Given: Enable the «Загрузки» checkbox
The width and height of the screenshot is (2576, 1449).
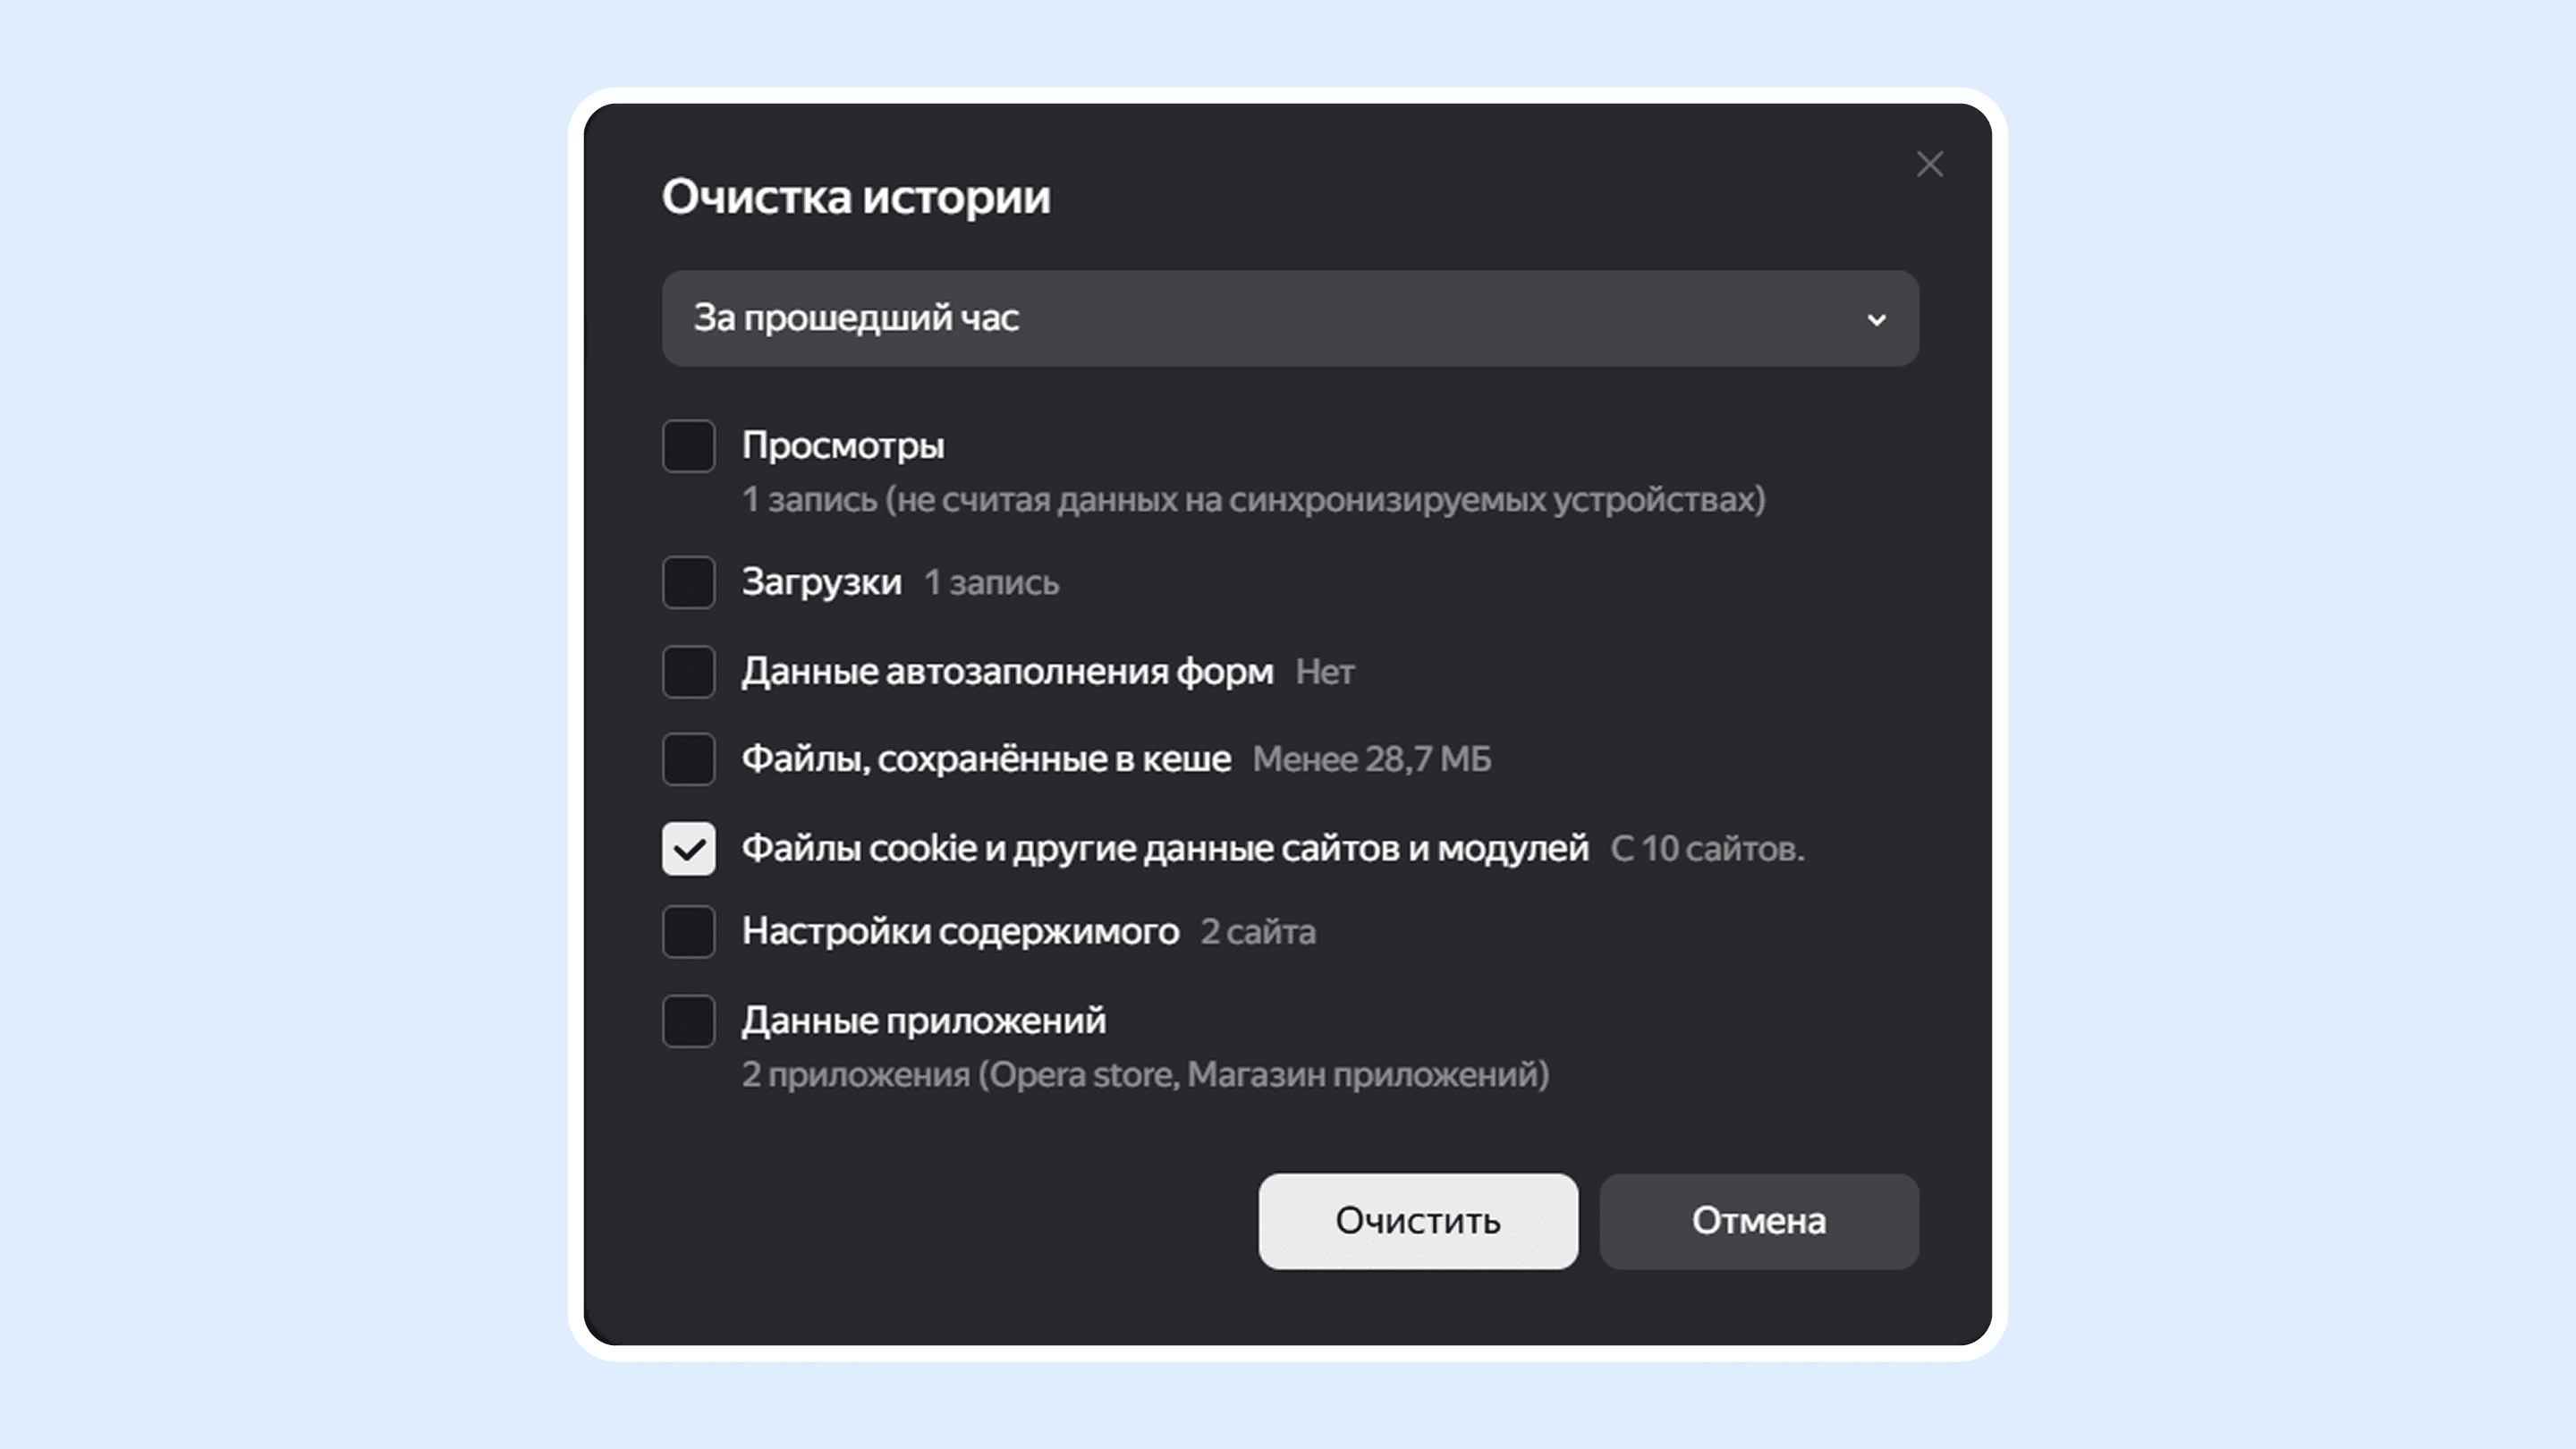Looking at the screenshot, I should pyautogui.click(x=688, y=583).
